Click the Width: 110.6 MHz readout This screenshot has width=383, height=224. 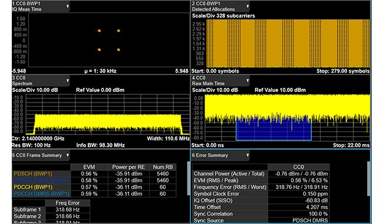[169, 139]
